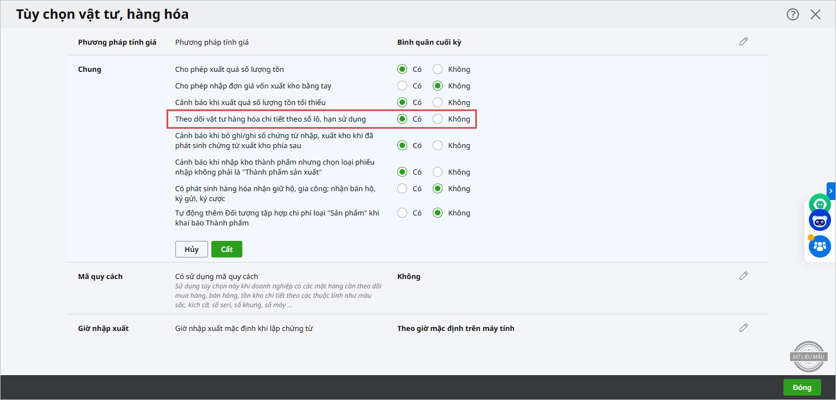Edit the Phương pháp tính giá pencil icon

point(743,42)
